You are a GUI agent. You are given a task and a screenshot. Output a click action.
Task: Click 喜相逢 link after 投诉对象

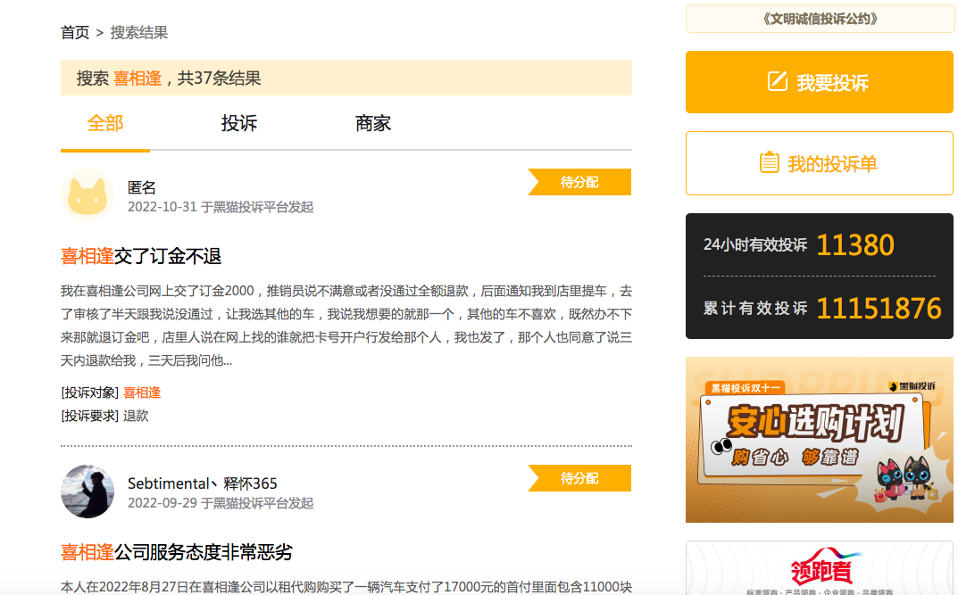[142, 393]
